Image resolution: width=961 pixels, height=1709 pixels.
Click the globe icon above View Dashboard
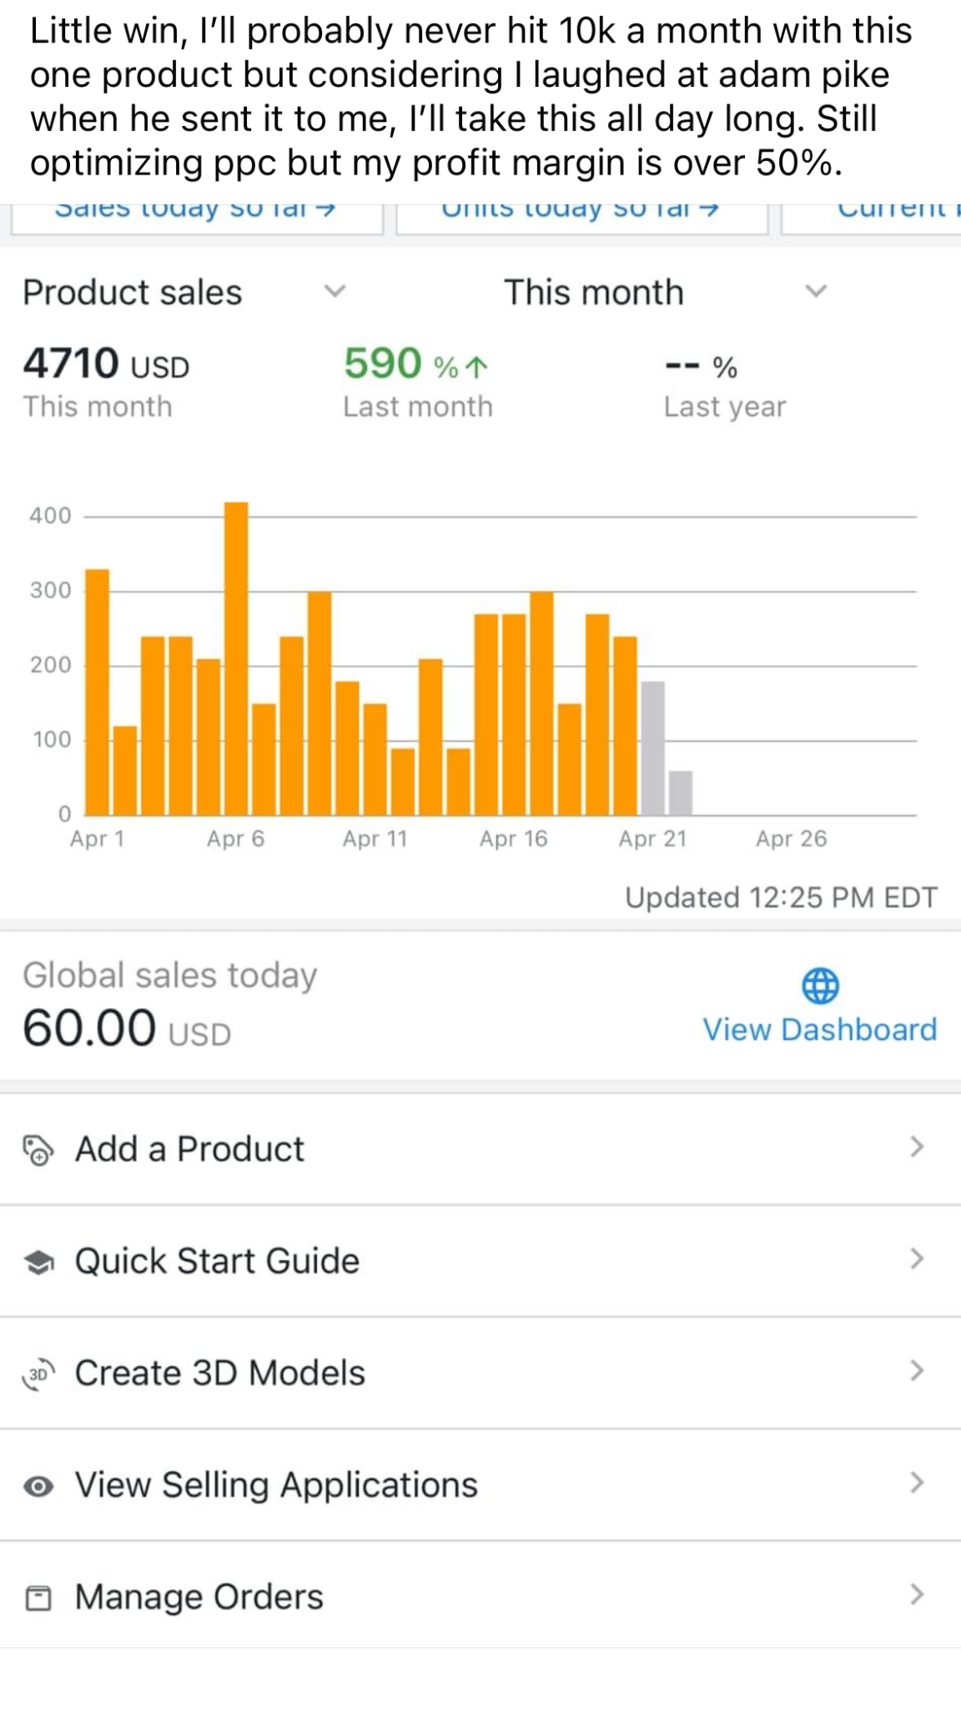(820, 986)
